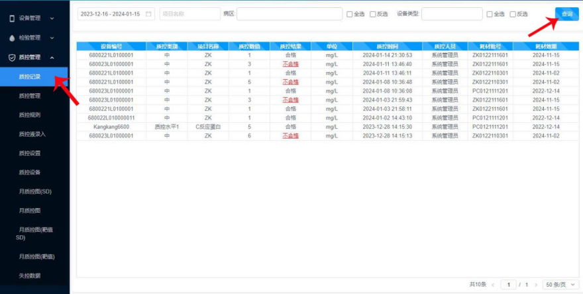Screen dimensions: 583x294
Task: Click the 单位 column header
Action: [x=332, y=46]
